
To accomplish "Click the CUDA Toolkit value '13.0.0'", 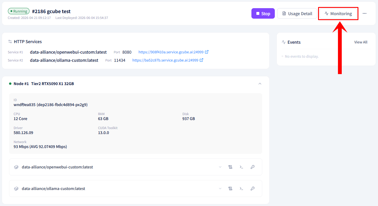I will [x=103, y=133].
